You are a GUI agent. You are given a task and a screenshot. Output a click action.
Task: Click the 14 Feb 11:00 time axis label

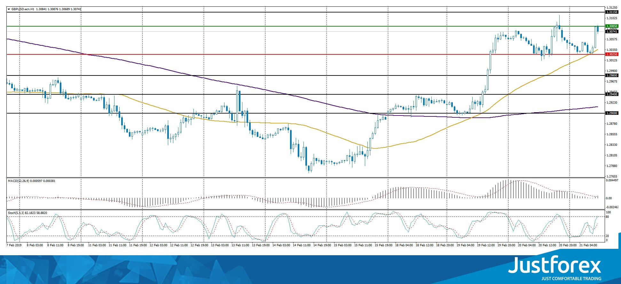pyautogui.click(x=302, y=245)
